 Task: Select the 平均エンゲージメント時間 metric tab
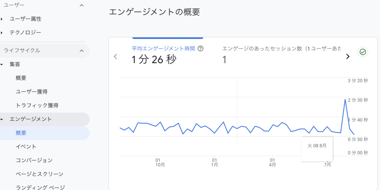[x=163, y=55]
